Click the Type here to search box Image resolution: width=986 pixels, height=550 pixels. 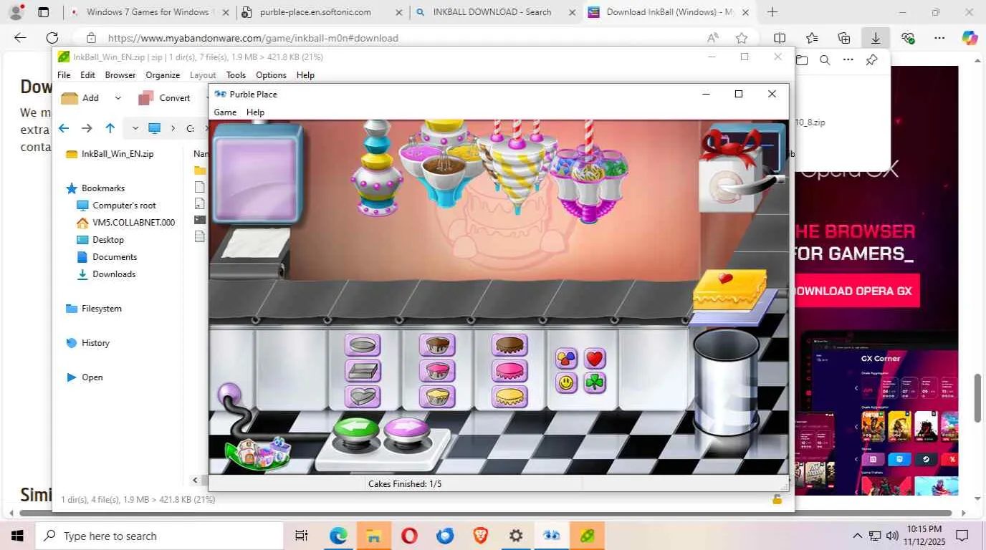(x=160, y=536)
